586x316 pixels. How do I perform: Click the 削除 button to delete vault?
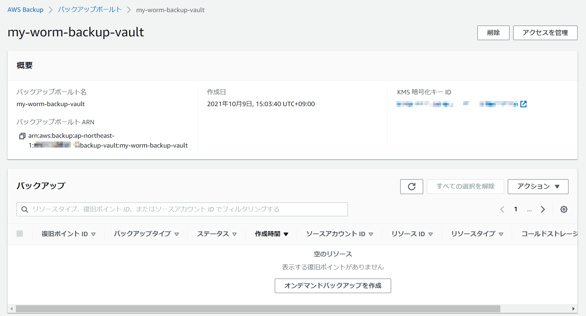tap(493, 33)
